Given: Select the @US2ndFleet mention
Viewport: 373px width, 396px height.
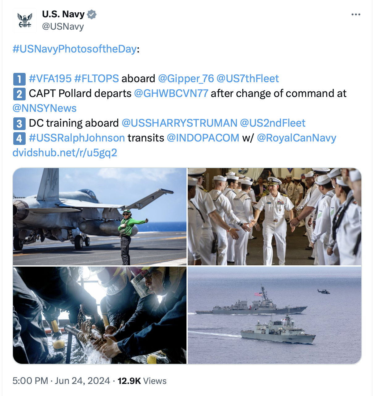Looking at the screenshot, I should point(273,123).
